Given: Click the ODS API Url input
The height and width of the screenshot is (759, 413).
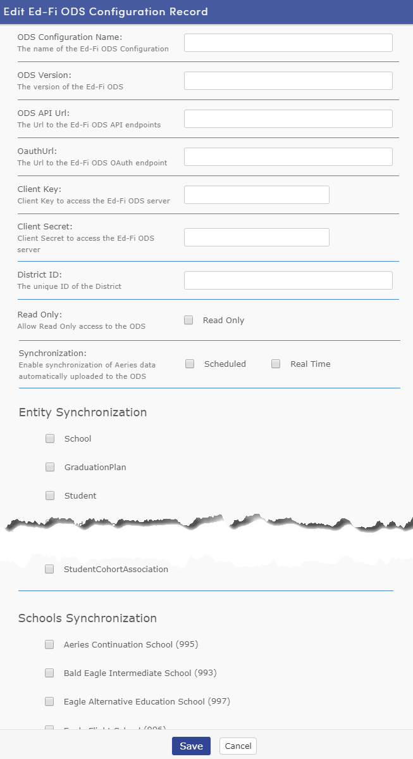Looking at the screenshot, I should [x=287, y=118].
